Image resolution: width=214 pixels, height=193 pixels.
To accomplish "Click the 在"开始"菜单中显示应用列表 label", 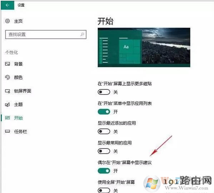I will tap(125, 103).
